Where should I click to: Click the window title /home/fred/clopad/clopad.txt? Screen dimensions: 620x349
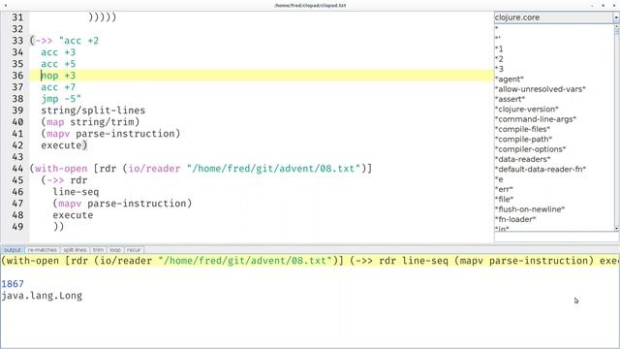[x=310, y=6]
